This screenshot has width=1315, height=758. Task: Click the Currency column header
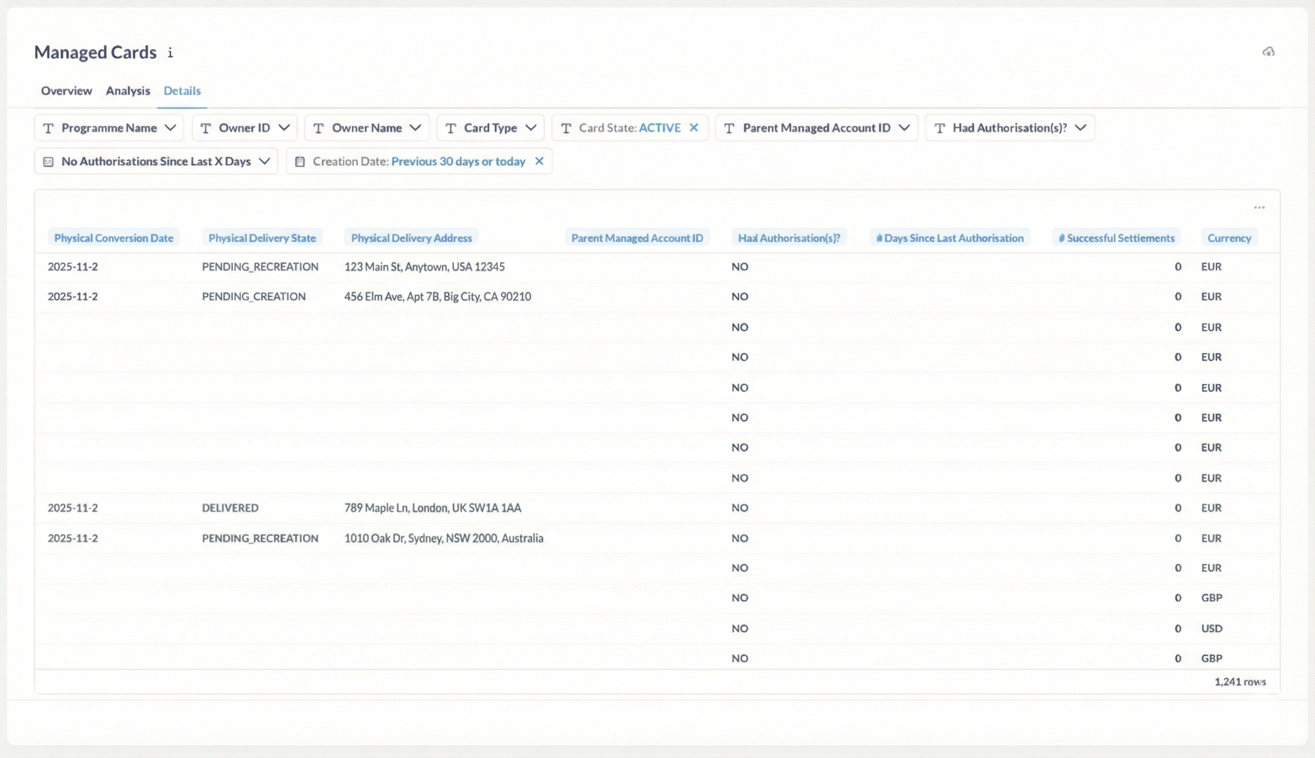point(1228,238)
